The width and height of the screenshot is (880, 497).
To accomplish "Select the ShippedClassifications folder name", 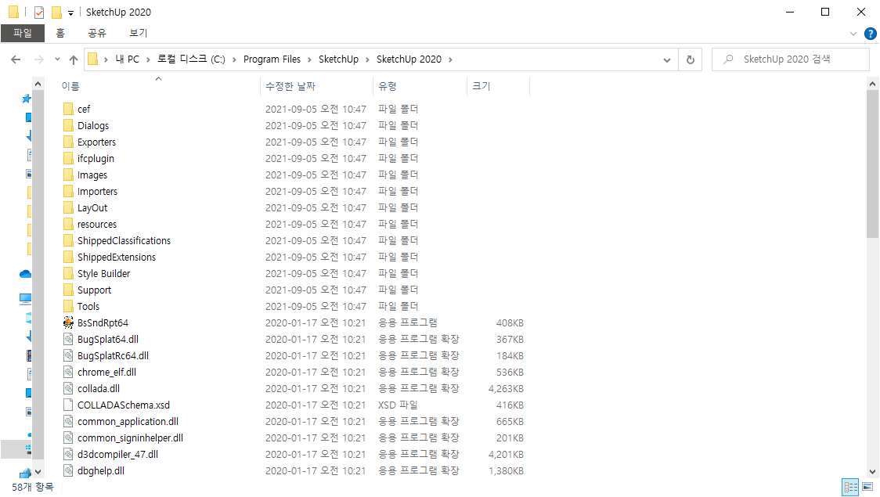I will pos(124,240).
